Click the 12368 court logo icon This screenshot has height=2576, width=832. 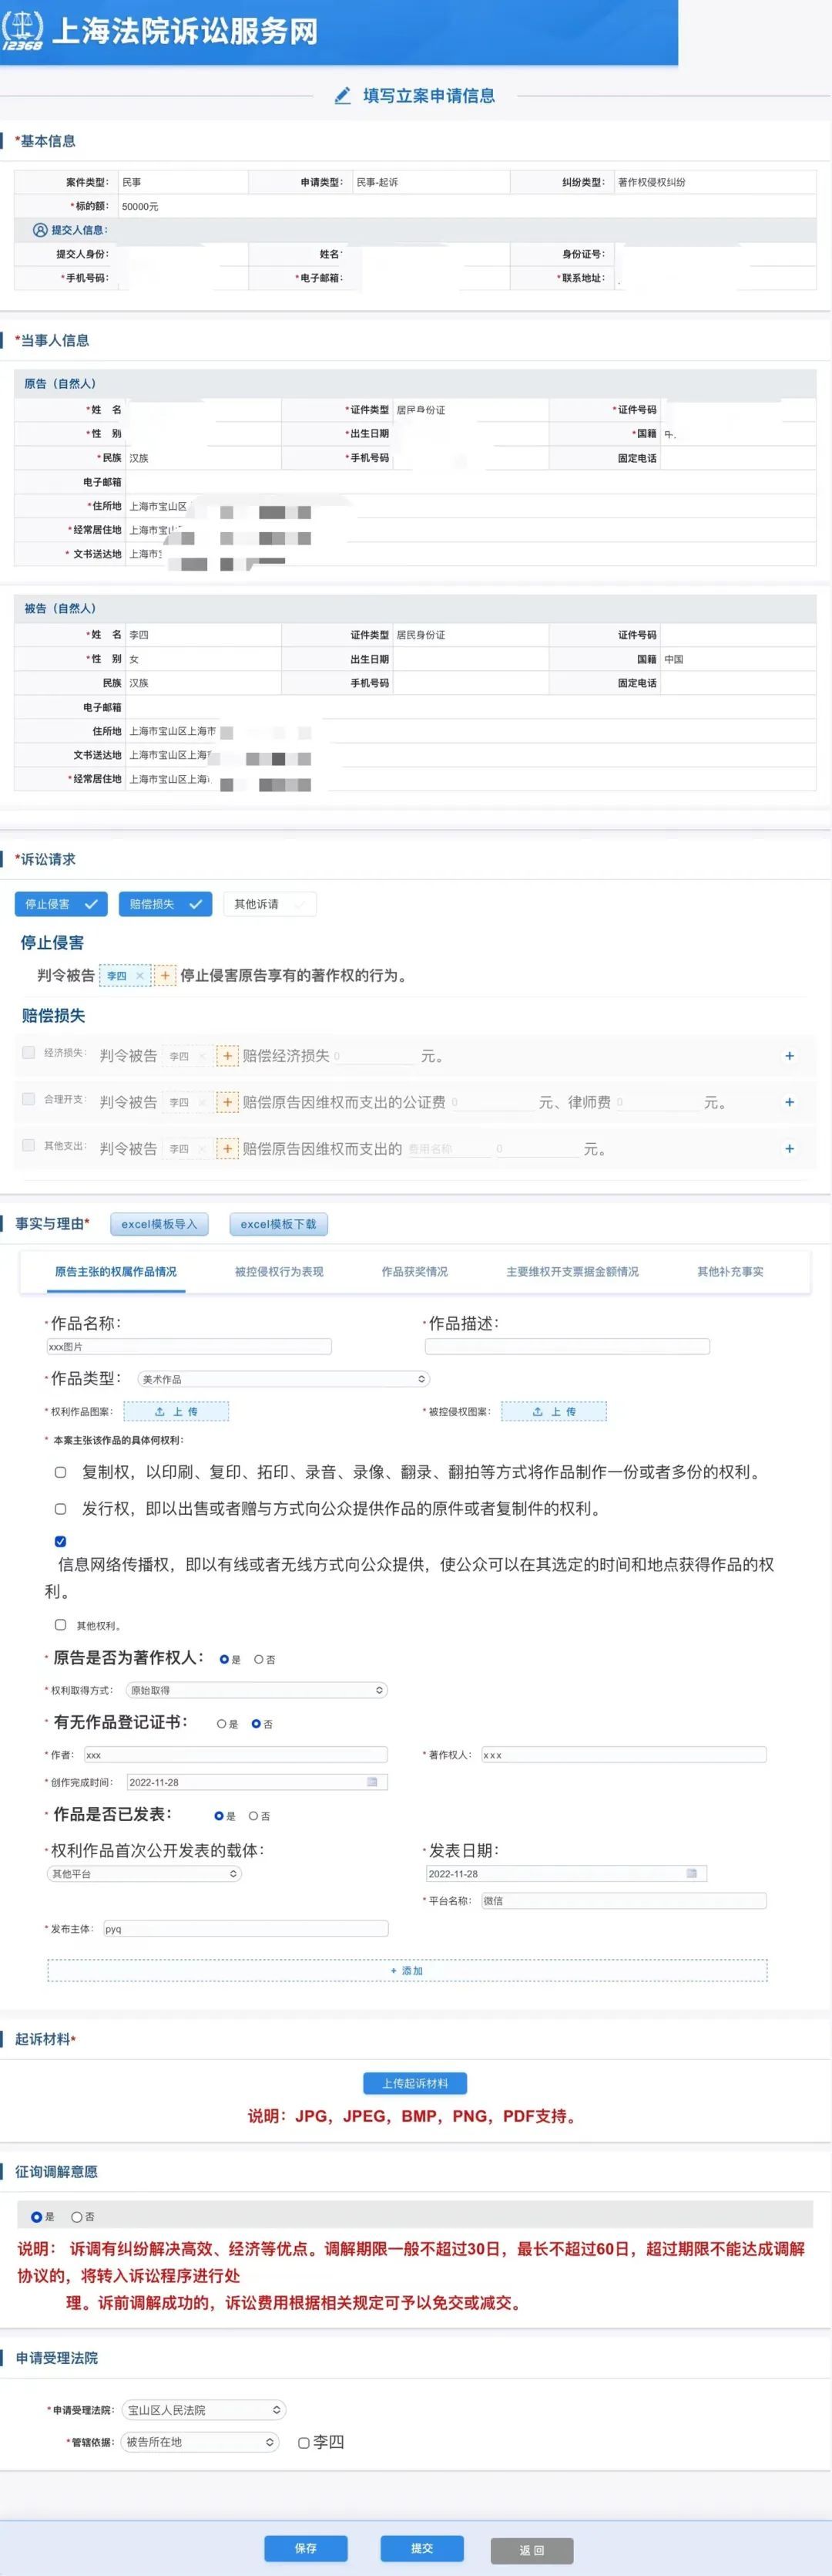tap(22, 30)
